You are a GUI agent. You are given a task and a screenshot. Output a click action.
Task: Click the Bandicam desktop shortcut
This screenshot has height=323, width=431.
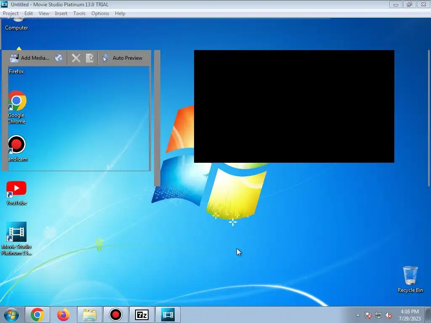point(17,148)
